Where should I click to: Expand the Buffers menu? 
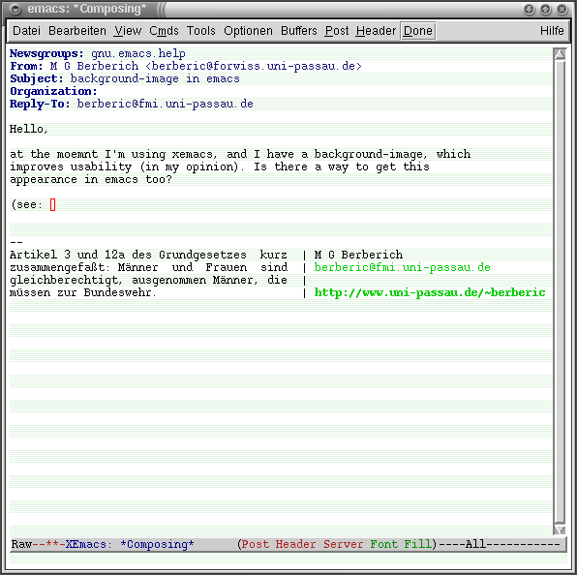(x=299, y=31)
